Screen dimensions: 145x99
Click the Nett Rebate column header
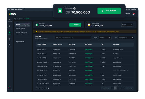pyautogui.click(x=88, y=45)
